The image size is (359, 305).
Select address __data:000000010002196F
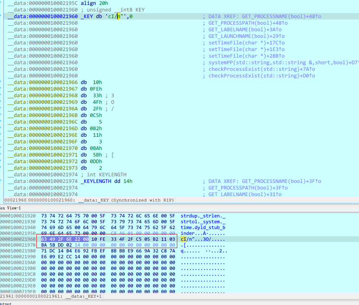click(43, 142)
